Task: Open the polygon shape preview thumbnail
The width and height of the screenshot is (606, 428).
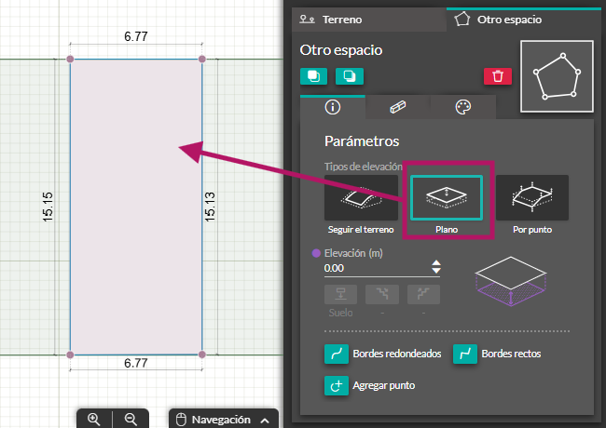Action: point(557,76)
